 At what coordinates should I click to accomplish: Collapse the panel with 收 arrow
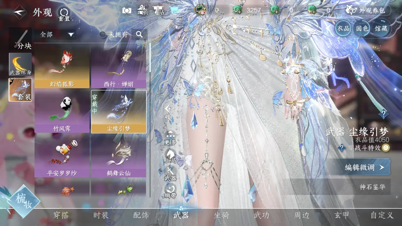click(168, 112)
